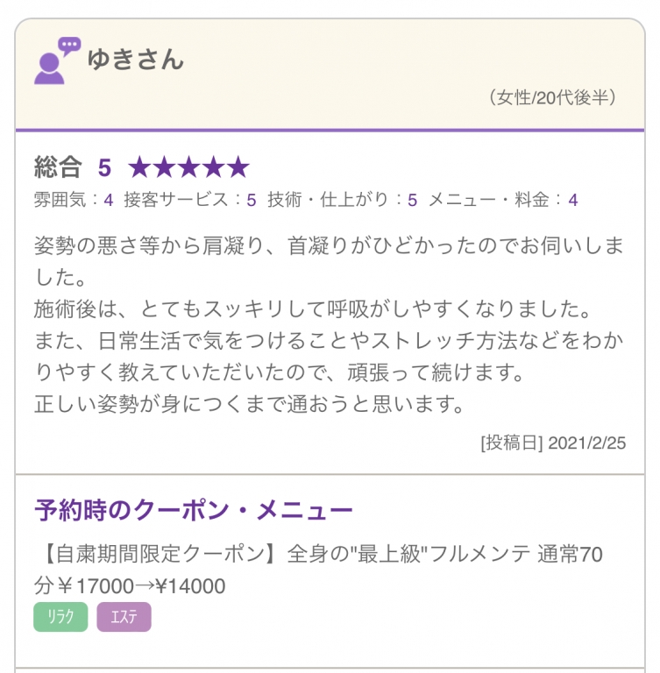This screenshot has width=660, height=673.
Task: Select the fourth star in the overall rating
Action: point(213,167)
